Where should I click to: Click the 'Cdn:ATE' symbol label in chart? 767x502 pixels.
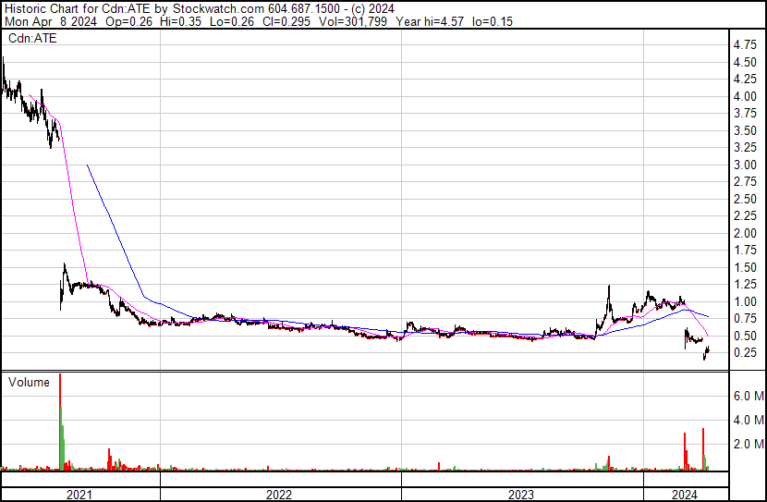tap(32, 38)
